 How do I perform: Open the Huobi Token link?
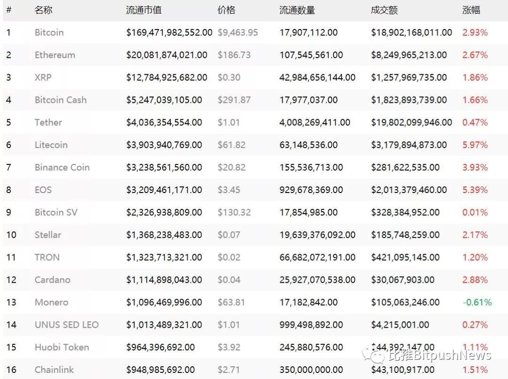click(x=62, y=348)
